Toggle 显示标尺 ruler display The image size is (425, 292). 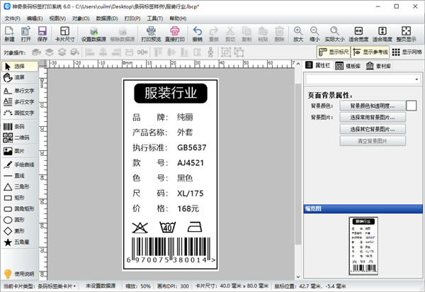pyautogui.click(x=333, y=52)
